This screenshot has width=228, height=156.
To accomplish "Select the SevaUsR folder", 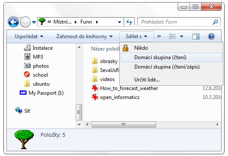I will coord(110,70).
